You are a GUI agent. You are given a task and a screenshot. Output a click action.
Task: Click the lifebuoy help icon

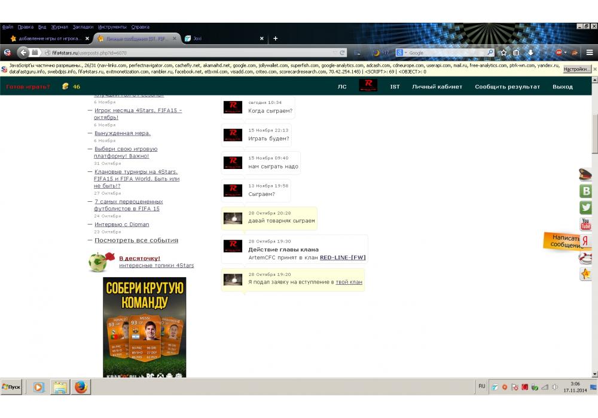(586, 258)
